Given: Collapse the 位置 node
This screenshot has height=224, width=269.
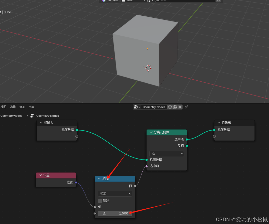Looking at the screenshot, I should click(x=40, y=175).
